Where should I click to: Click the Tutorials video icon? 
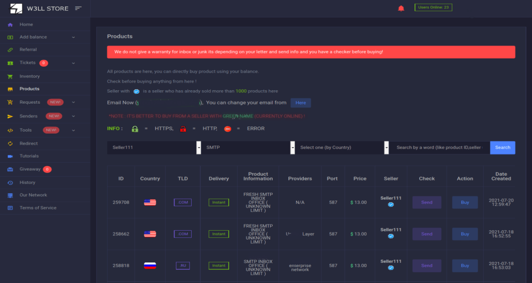click(10, 156)
